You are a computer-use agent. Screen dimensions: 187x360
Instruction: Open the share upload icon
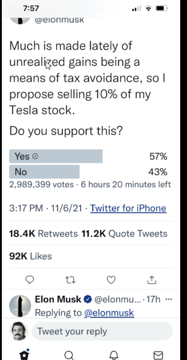click(x=152, y=280)
